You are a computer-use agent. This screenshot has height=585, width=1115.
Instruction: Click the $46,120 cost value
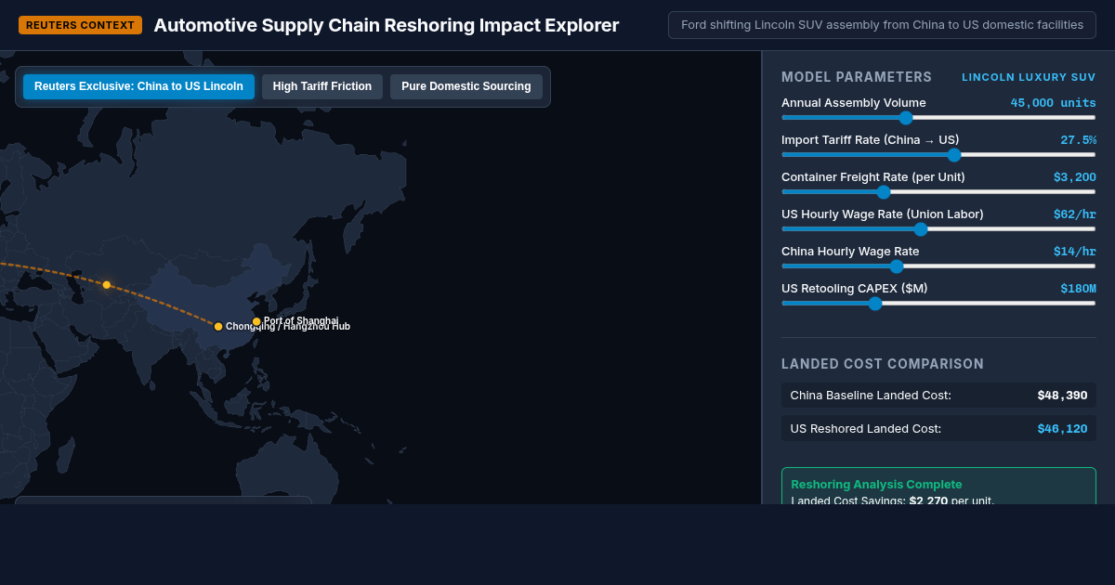[1062, 429]
